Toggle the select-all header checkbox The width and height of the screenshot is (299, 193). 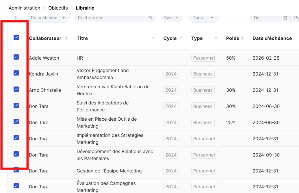coord(16,37)
